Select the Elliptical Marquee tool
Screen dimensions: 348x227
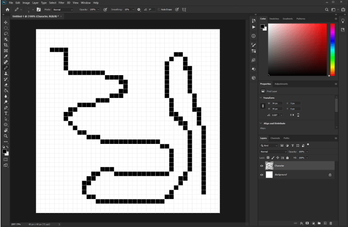point(6,28)
